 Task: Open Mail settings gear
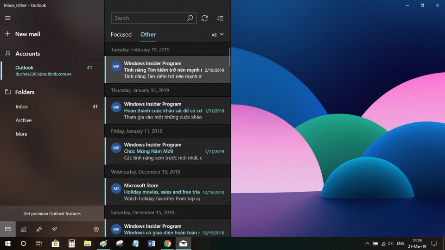coord(96,229)
